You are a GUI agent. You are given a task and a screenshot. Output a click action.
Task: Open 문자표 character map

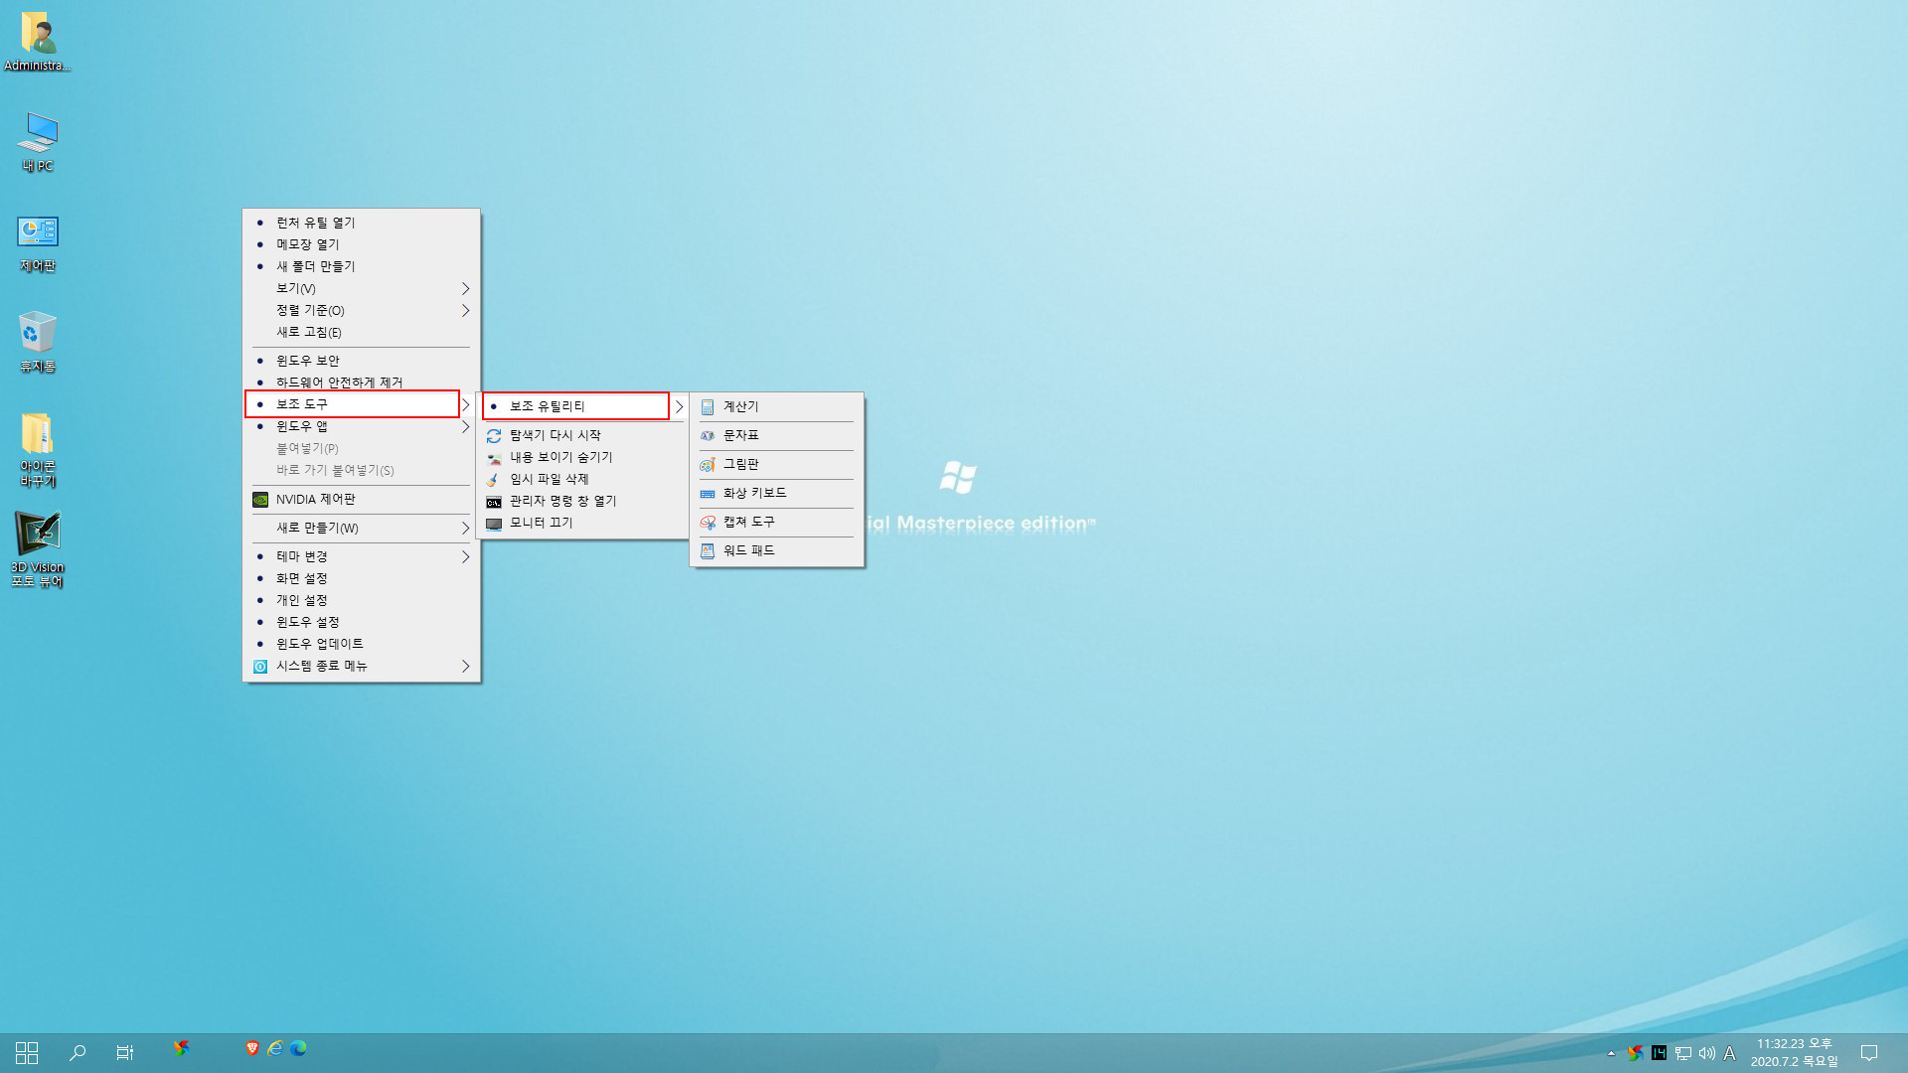point(776,435)
